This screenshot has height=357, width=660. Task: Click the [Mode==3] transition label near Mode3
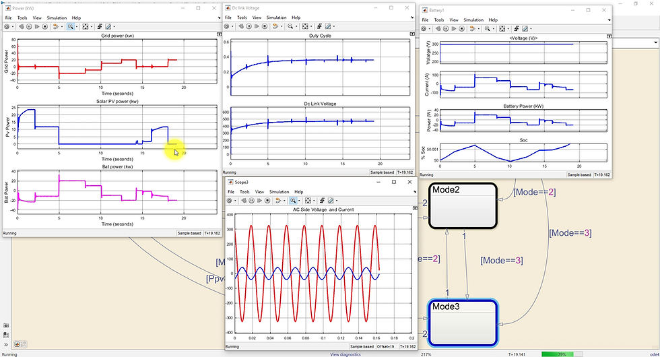pos(501,261)
